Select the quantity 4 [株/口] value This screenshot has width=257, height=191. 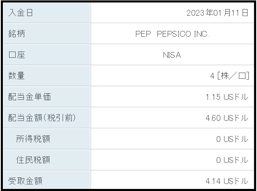[230, 76]
